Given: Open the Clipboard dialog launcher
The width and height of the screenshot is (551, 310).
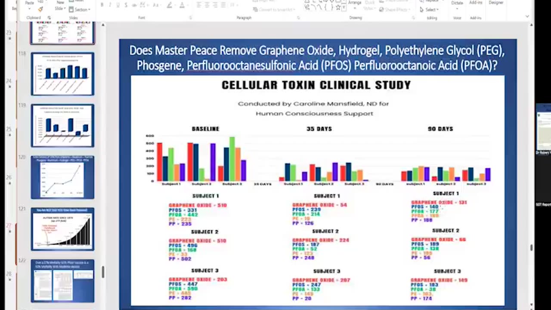Looking at the screenshot, I should coord(49,18).
